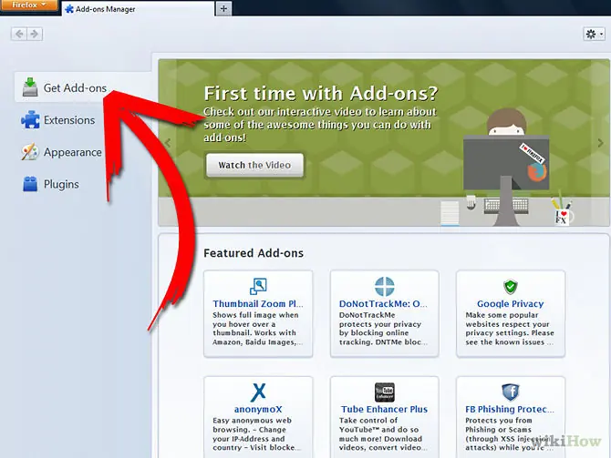Click the Watch the Video button

pyautogui.click(x=254, y=165)
